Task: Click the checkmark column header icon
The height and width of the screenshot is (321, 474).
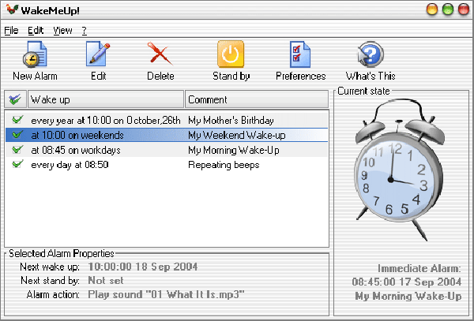Action: (x=15, y=100)
